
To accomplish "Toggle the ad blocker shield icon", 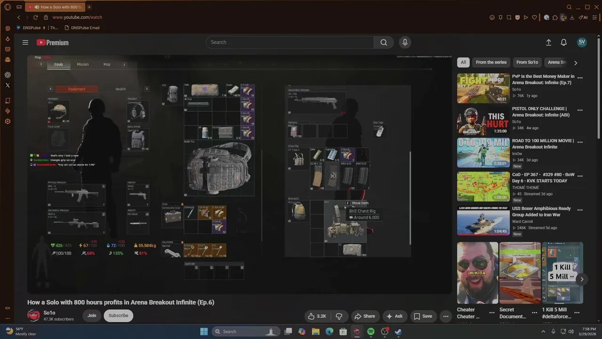I will 517,17.
